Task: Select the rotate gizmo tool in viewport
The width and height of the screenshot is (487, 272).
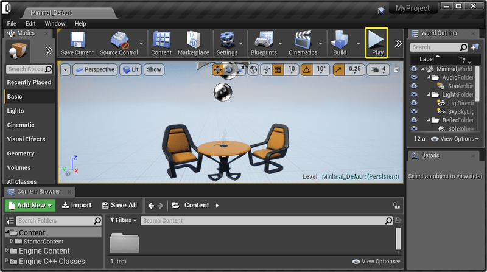Action: point(229,69)
